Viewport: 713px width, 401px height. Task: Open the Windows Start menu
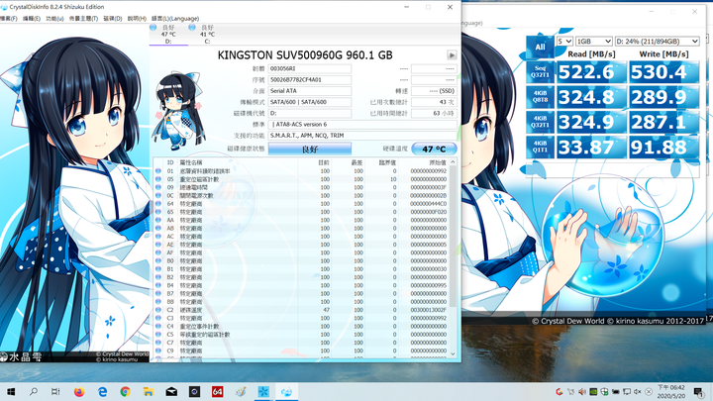11,391
